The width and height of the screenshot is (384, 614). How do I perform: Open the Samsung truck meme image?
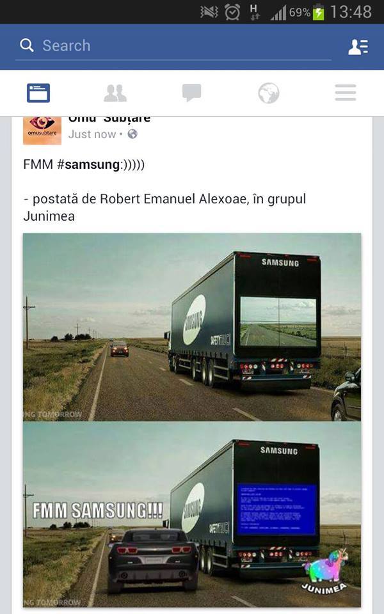(x=192, y=420)
